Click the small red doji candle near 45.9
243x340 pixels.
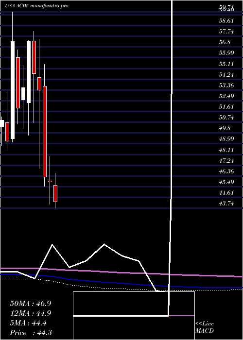[50, 181]
